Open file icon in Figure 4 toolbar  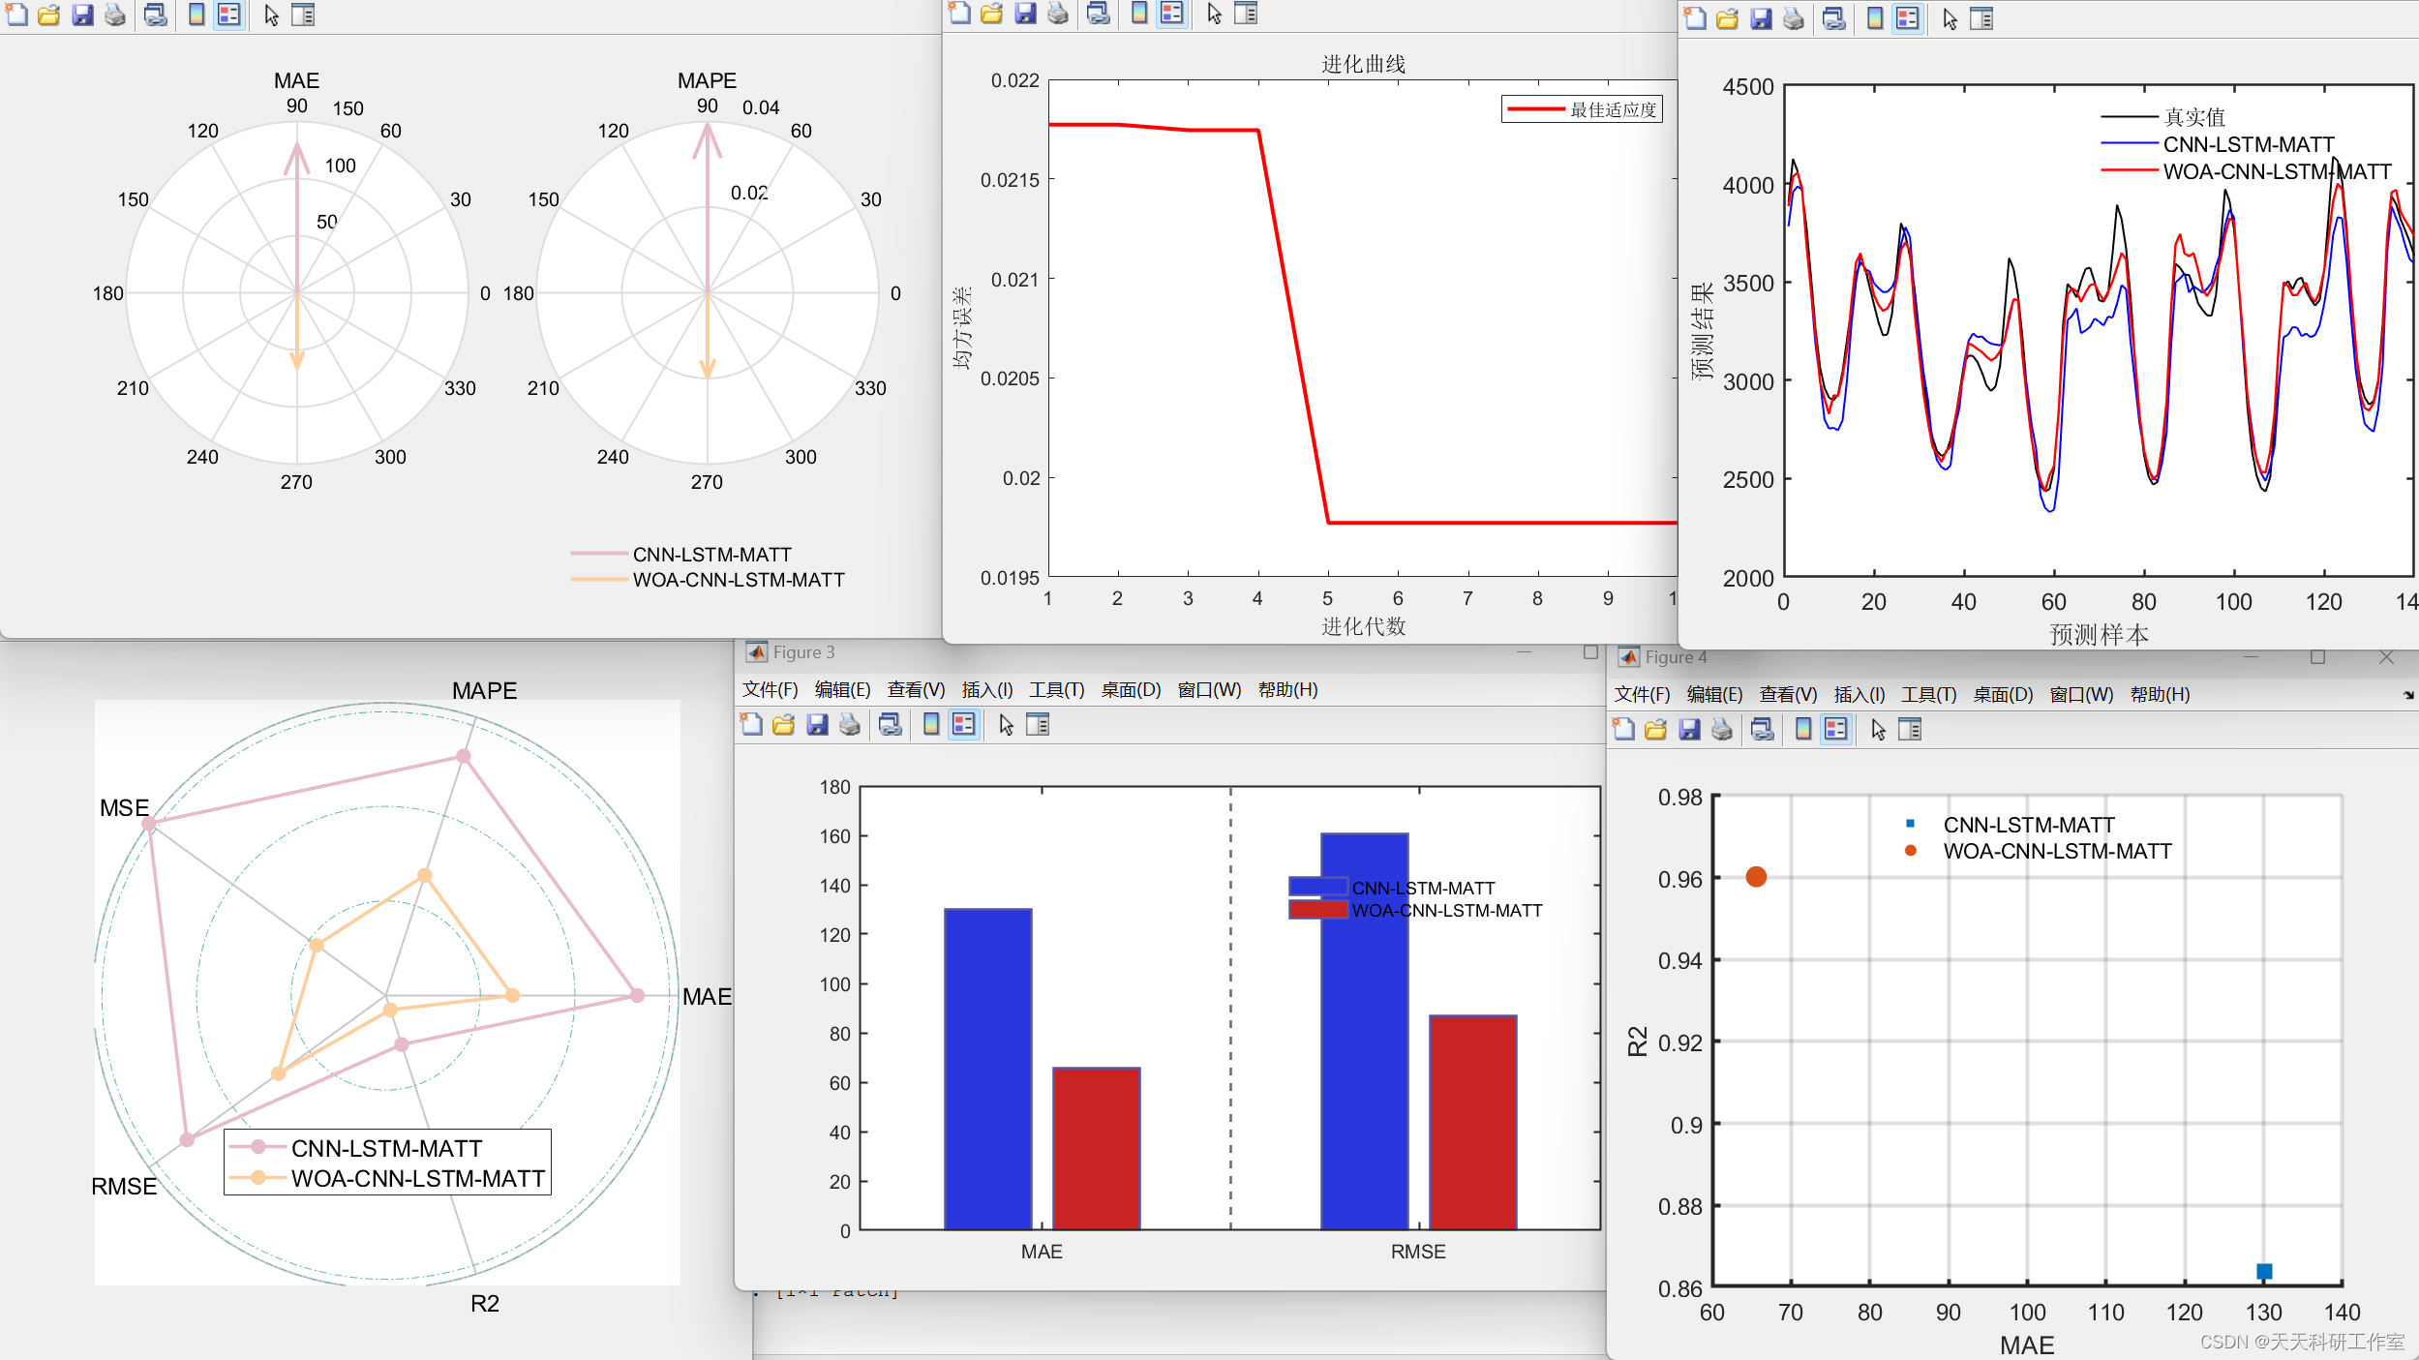click(x=1655, y=729)
